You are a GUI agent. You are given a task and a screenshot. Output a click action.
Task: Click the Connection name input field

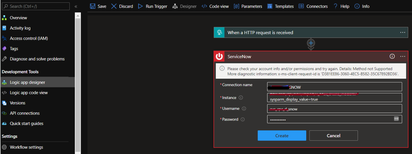point(334,87)
